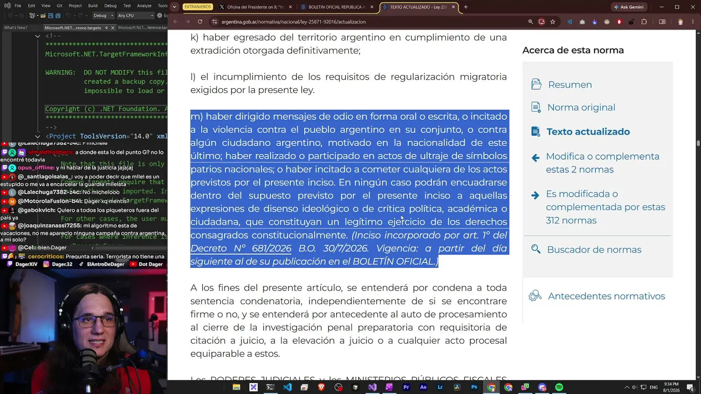Open the Any CPU platform dropdown
The image size is (701, 394).
[135, 15]
